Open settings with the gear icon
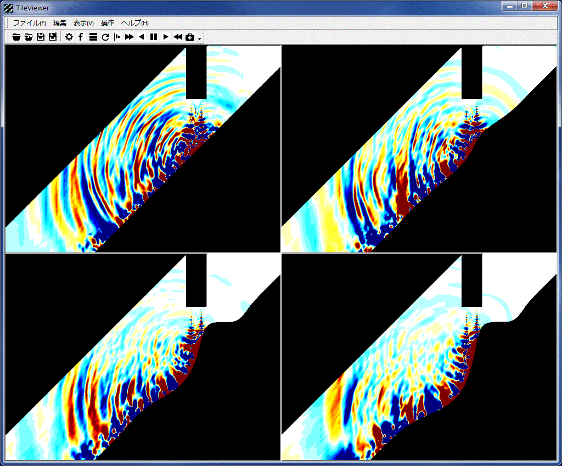Image resolution: width=562 pixels, height=466 pixels. coord(69,37)
